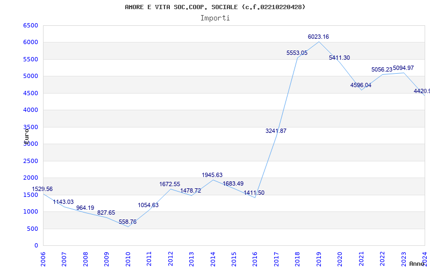Screen dimensions: 430x269
Task: Click the 4596.04 data label
Action: [x=361, y=85]
